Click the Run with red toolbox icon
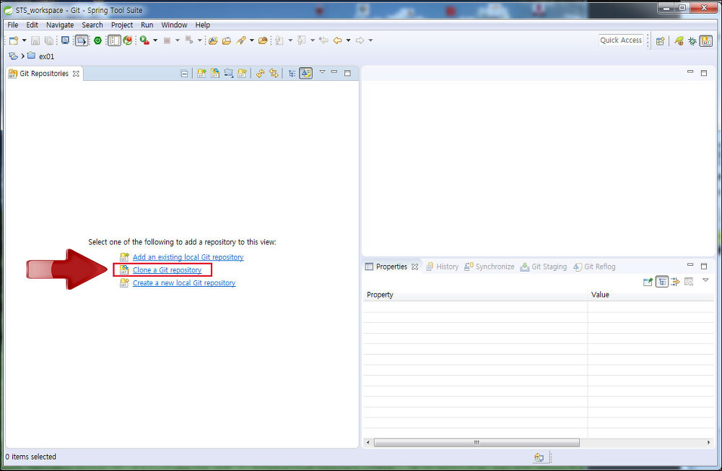Screen dimensions: 722x471 tap(144, 40)
